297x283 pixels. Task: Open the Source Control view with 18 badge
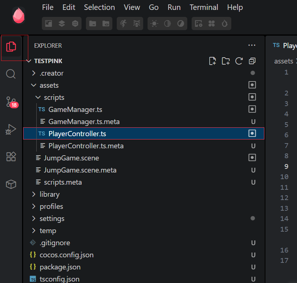click(x=11, y=102)
